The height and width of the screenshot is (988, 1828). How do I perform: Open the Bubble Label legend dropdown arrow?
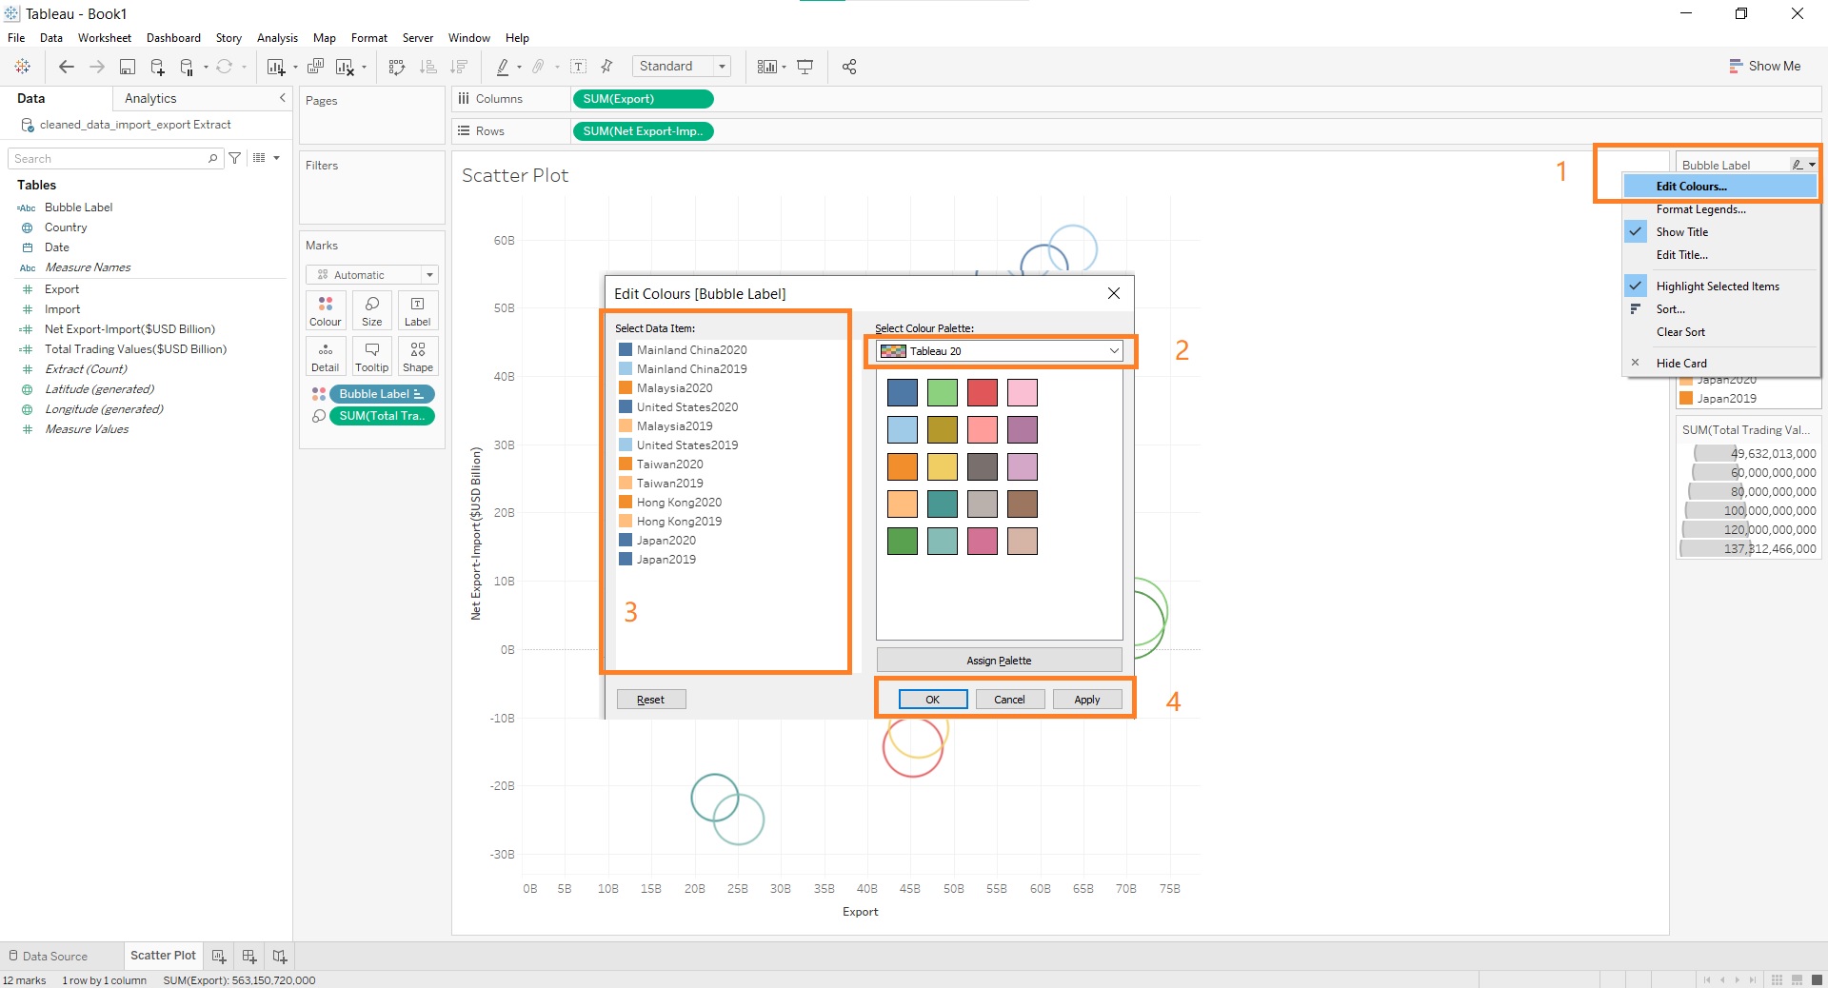(1812, 165)
